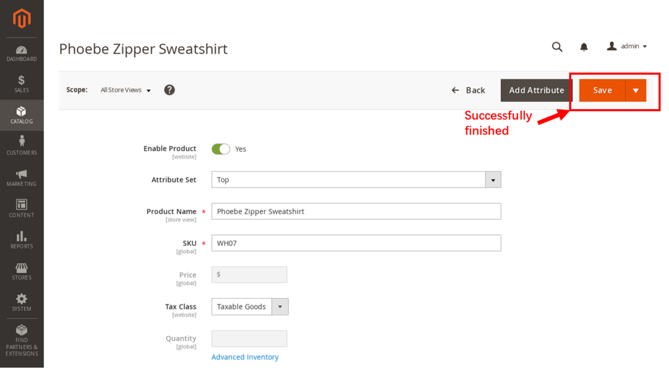Viewport: 669px width, 376px height.
Task: Toggle the Enable Product switch
Action: (x=221, y=149)
